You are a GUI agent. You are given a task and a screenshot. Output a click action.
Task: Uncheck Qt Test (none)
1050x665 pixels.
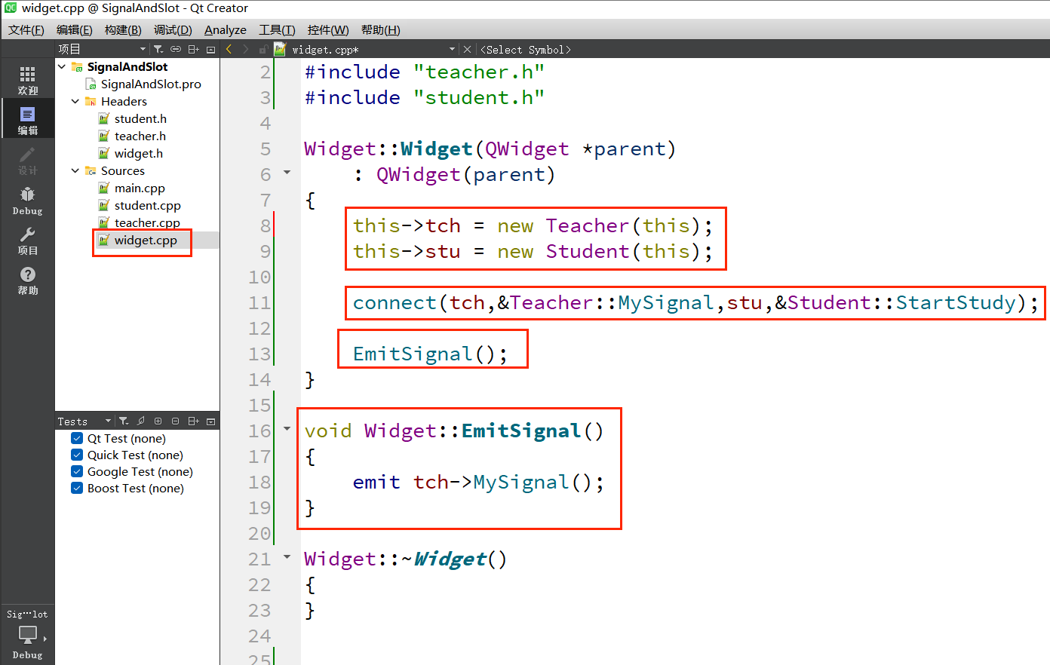point(77,438)
